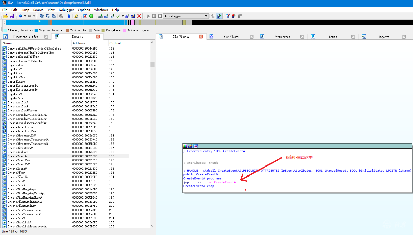Click the export icon beside CopyContext
Image resolution: width=413 pixels, height=235 pixels.
(5, 65)
